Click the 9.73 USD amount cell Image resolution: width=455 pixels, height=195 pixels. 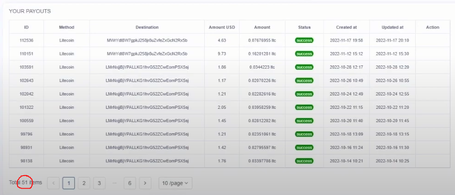click(222, 53)
